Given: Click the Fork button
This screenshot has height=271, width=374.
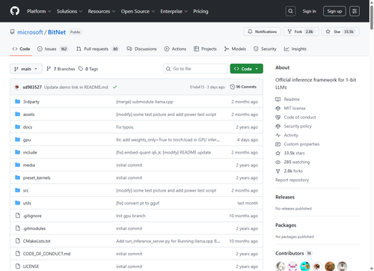Looking at the screenshot, I should coord(301,31).
